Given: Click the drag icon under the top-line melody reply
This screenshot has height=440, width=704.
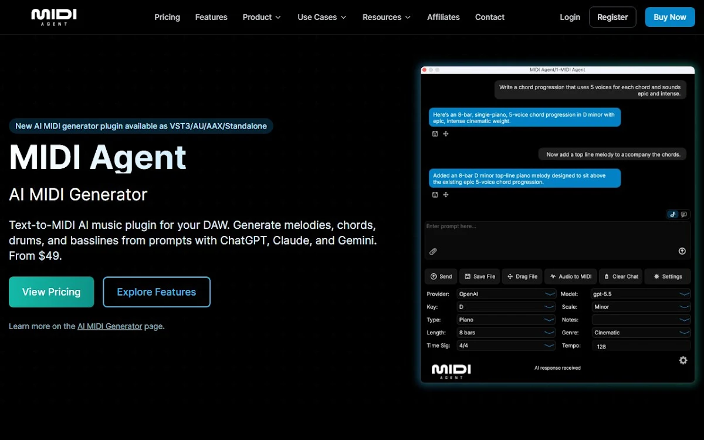Looking at the screenshot, I should pyautogui.click(x=446, y=195).
